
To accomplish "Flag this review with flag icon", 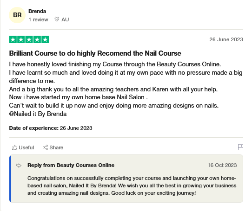I will pos(240,147).
